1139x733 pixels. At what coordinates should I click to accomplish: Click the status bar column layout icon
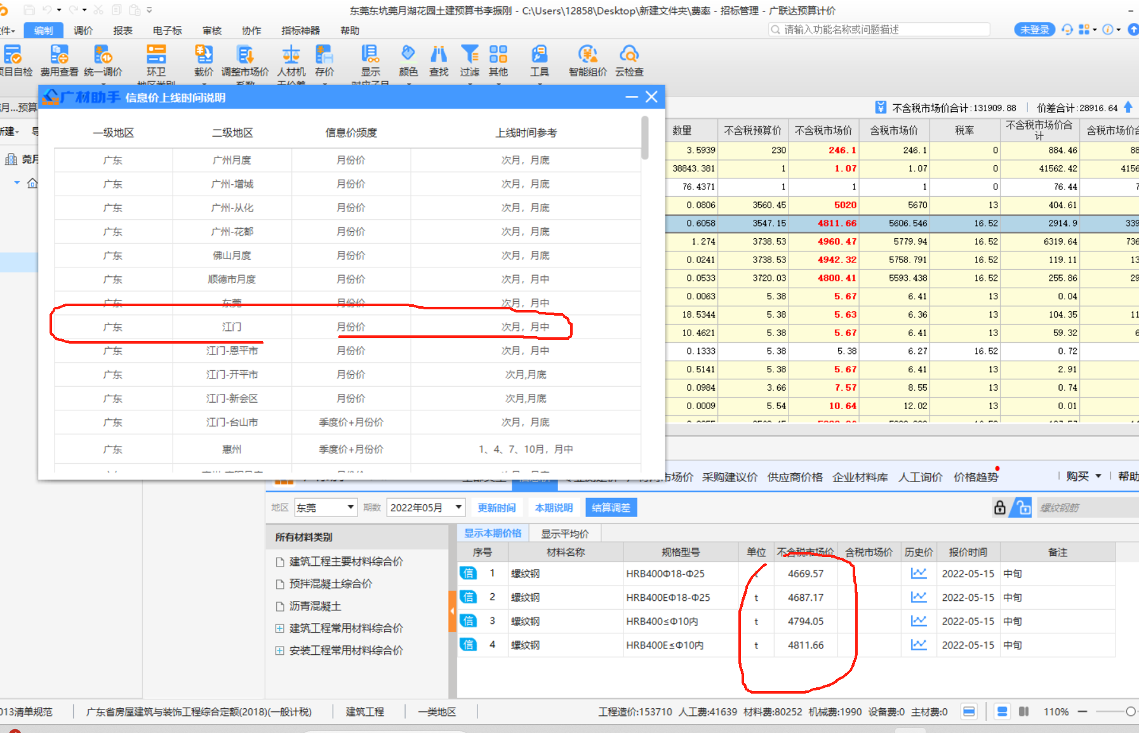point(1023,711)
